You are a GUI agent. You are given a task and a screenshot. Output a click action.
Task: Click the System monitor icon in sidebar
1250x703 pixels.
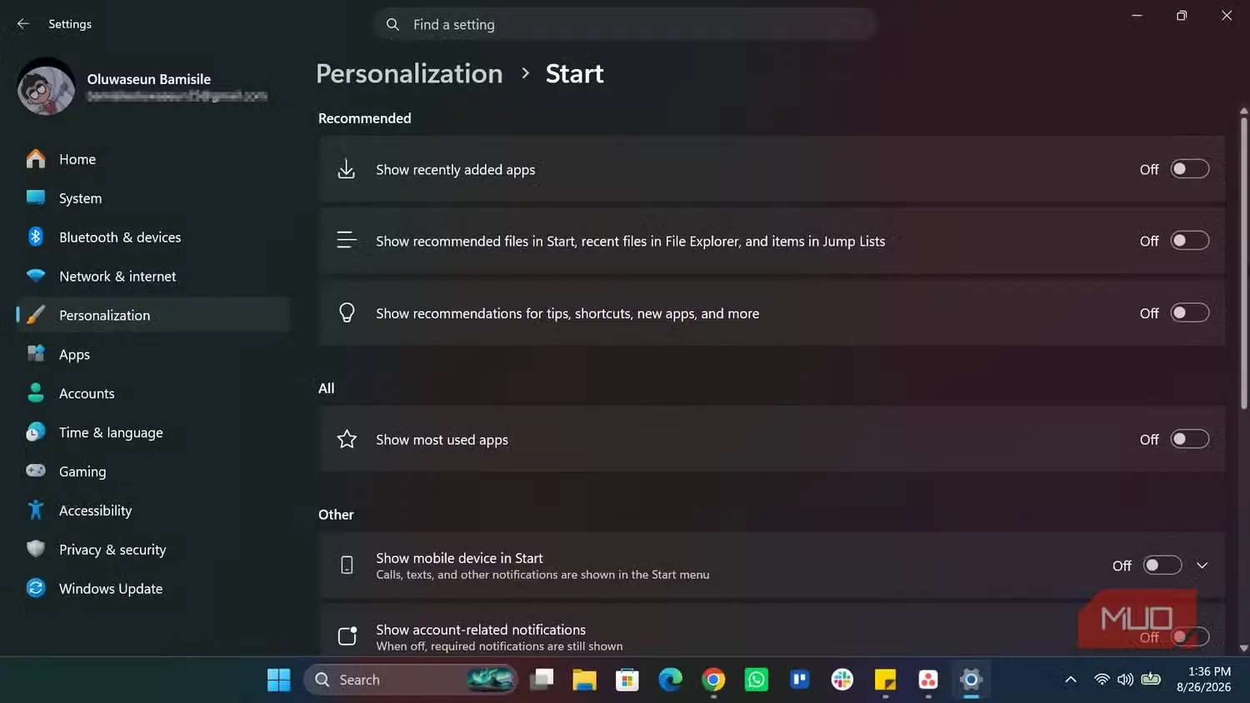point(36,197)
